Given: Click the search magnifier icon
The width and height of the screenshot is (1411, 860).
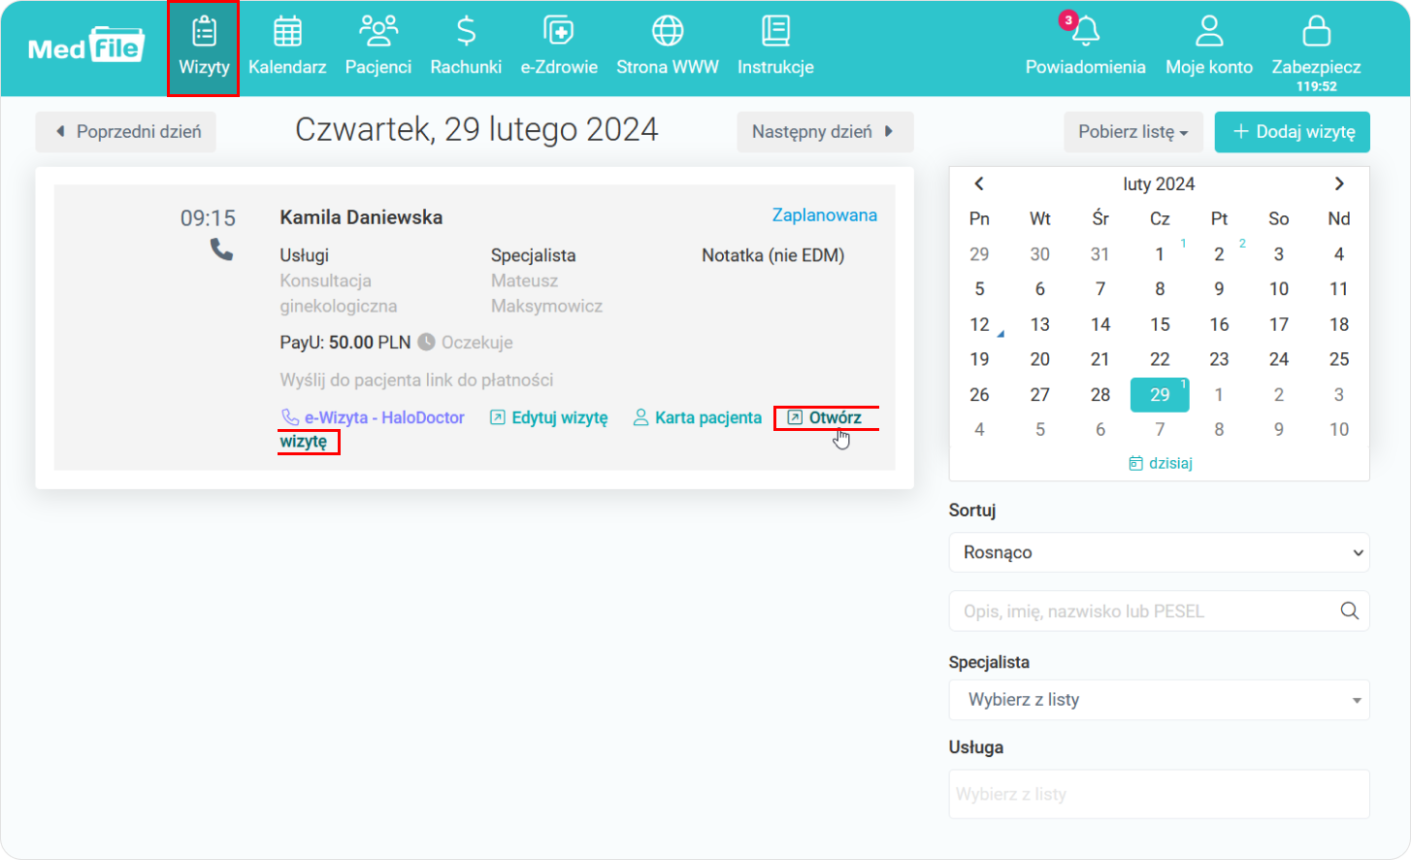Looking at the screenshot, I should click(1349, 611).
